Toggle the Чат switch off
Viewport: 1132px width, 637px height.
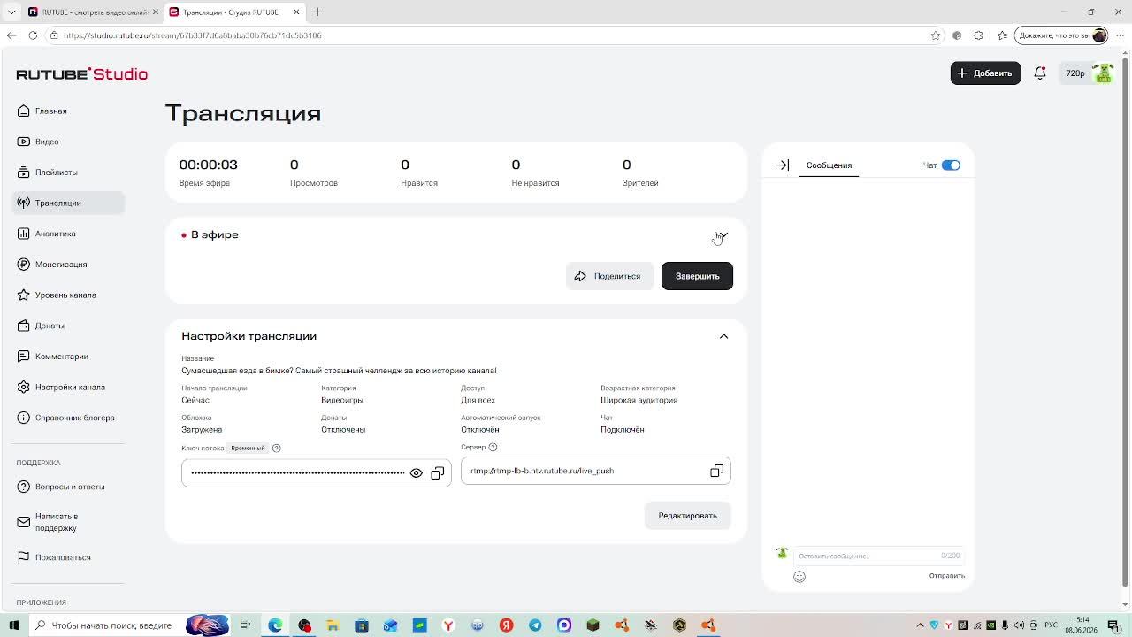(951, 165)
